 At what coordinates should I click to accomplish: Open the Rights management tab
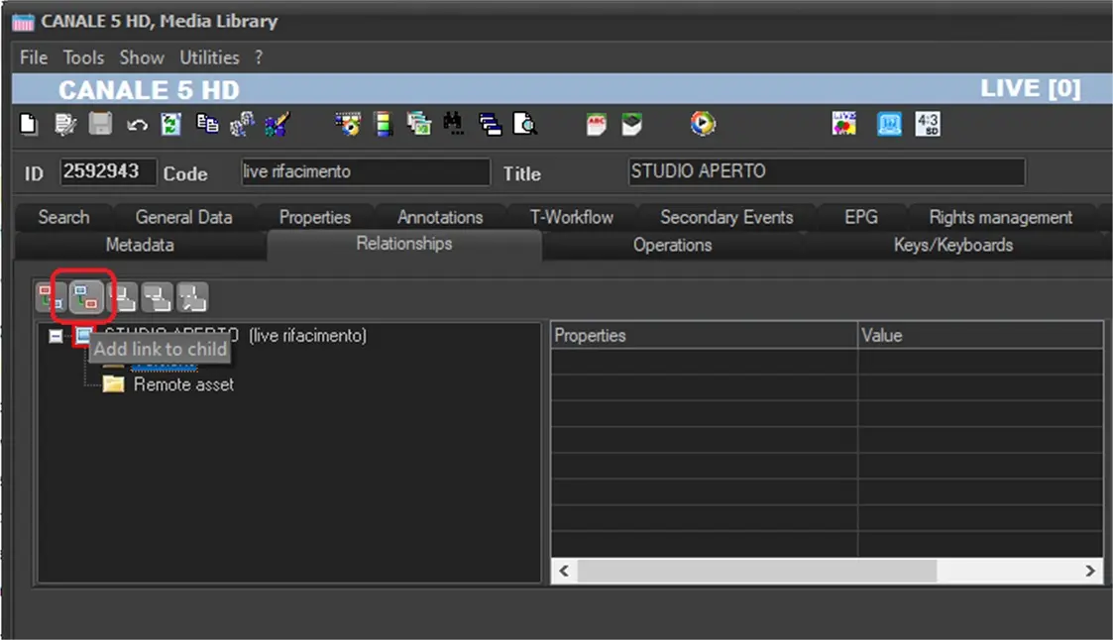coord(1000,217)
